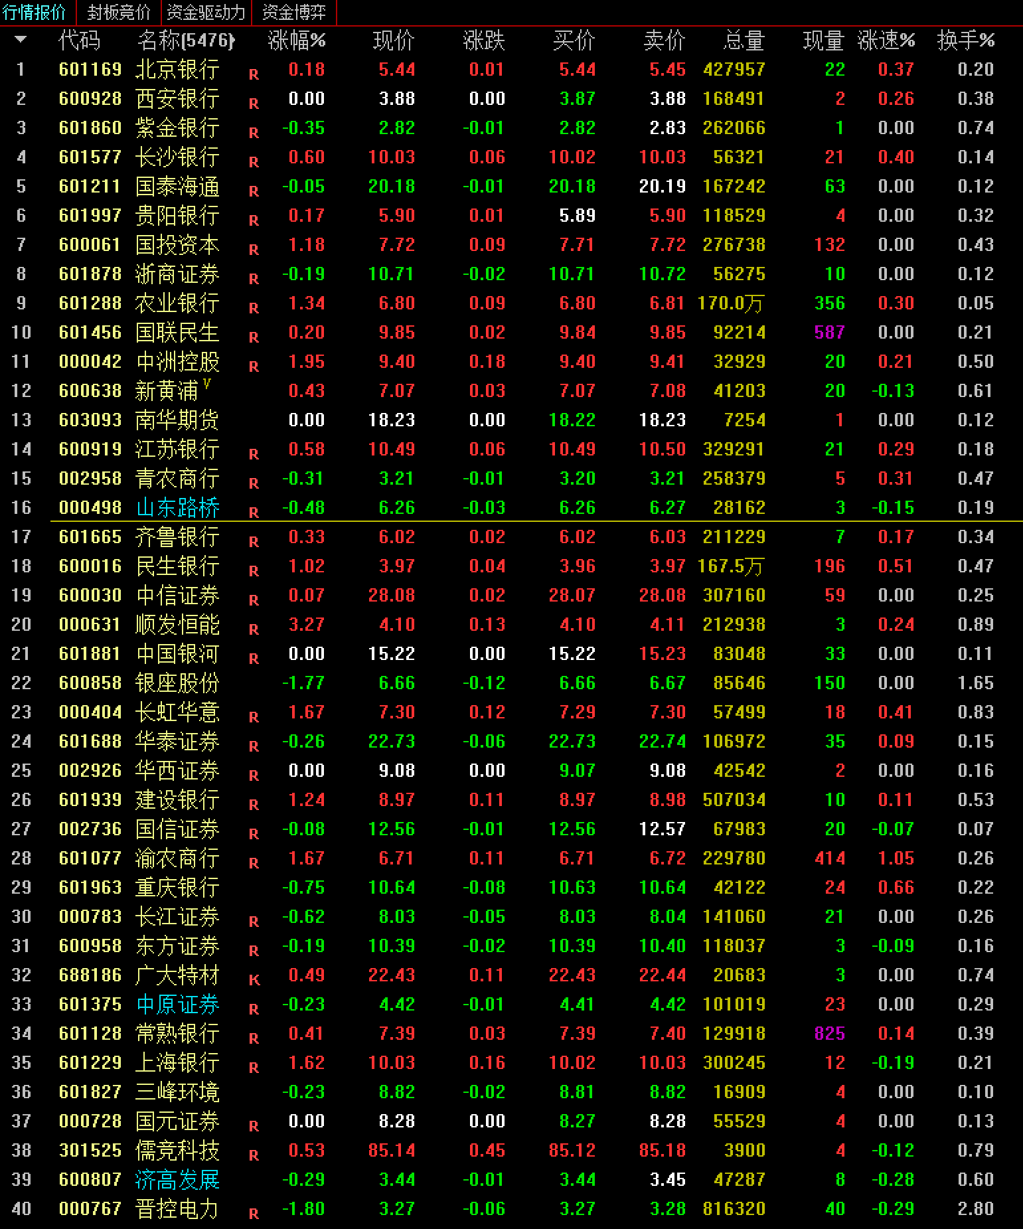
Task: Click the R icon beside 建设银行
Action: click(x=254, y=805)
